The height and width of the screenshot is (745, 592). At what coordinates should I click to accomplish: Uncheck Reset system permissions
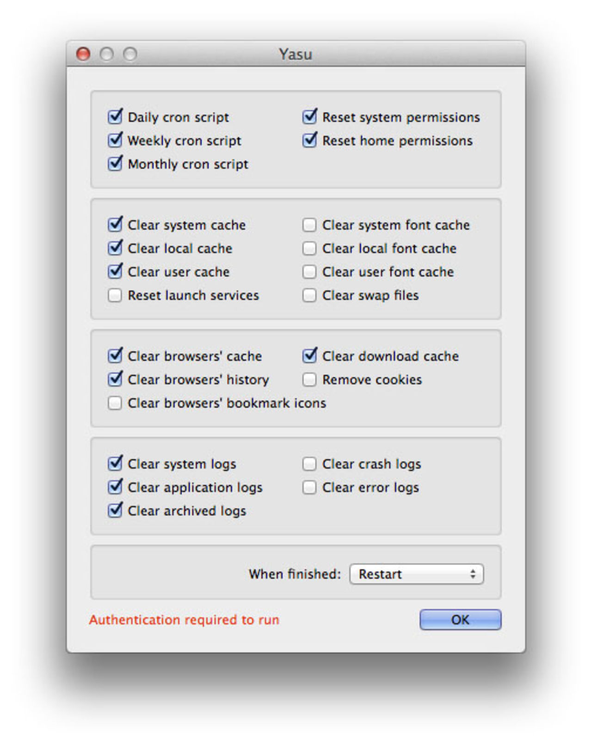coord(309,117)
